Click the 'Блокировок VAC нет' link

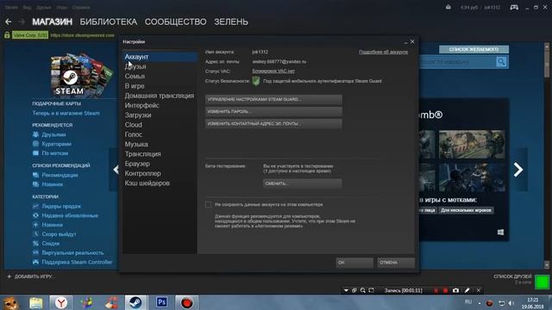pyautogui.click(x=273, y=71)
